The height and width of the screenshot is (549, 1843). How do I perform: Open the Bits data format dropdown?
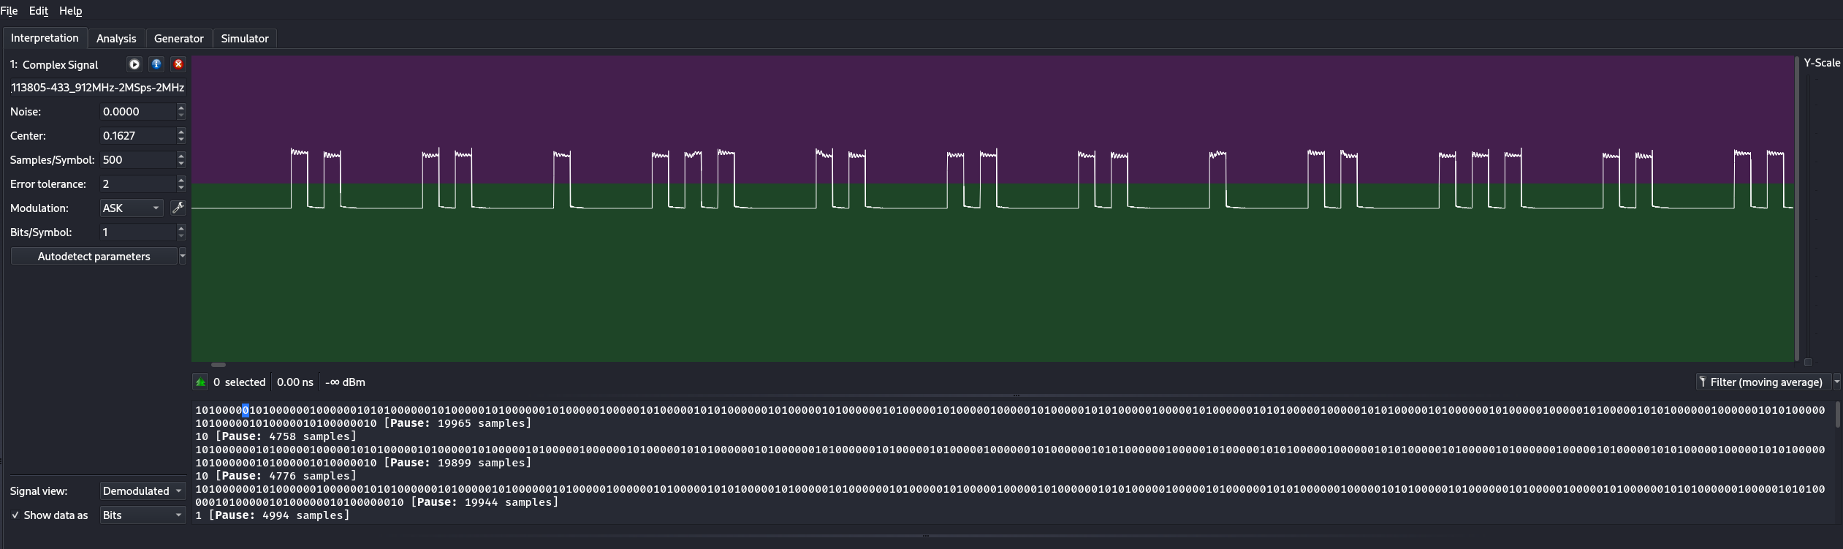point(142,515)
